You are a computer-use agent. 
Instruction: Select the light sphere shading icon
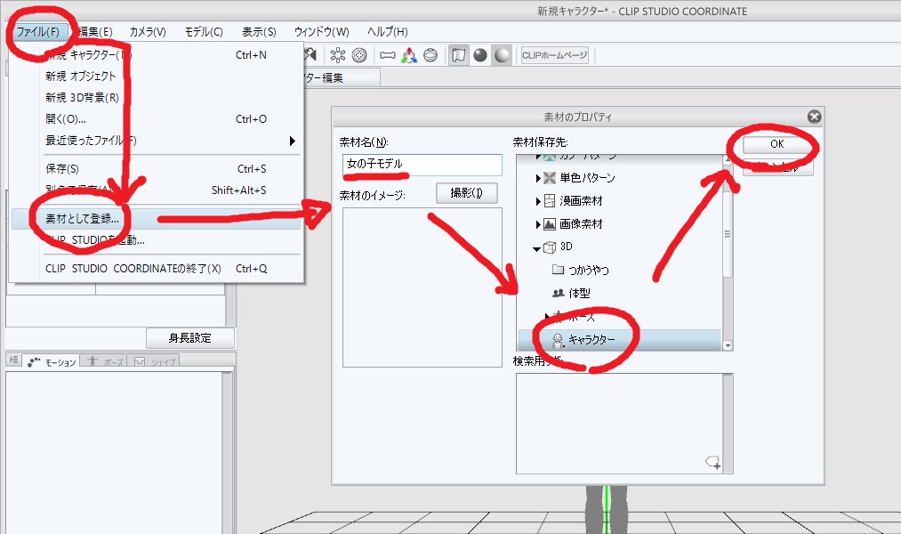[x=502, y=55]
